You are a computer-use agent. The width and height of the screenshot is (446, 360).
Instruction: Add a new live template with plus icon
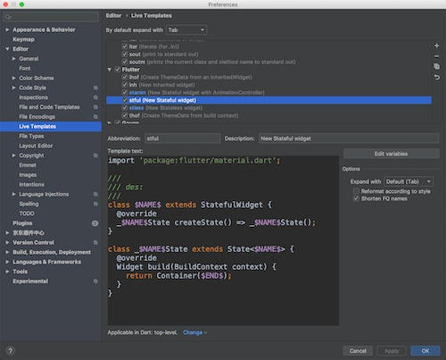tap(436, 46)
